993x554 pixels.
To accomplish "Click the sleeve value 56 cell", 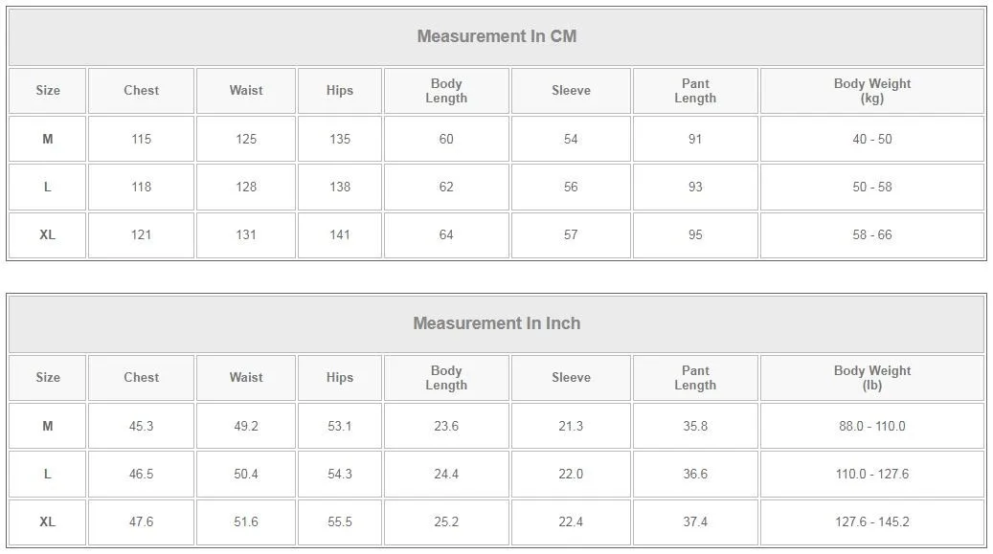I will click(x=571, y=187).
